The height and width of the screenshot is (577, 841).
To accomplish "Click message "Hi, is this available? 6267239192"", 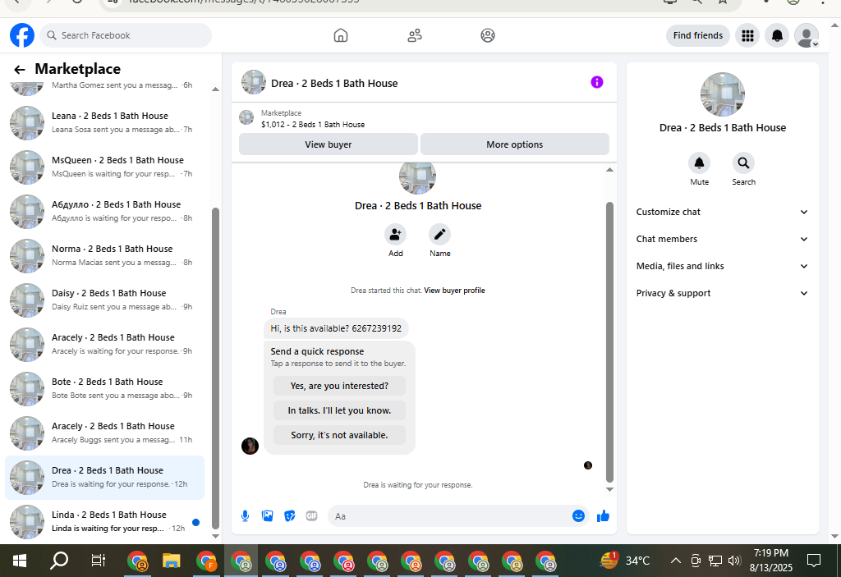I will 336,329.
